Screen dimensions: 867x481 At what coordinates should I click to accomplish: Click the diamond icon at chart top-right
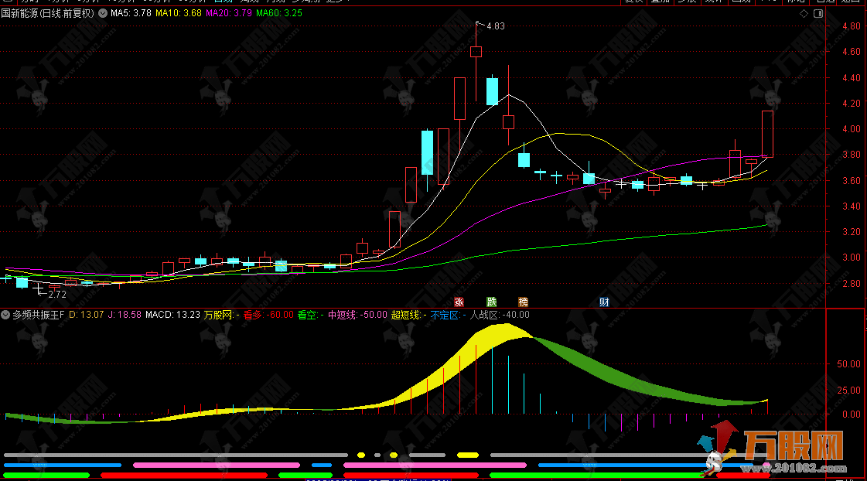coord(804,13)
